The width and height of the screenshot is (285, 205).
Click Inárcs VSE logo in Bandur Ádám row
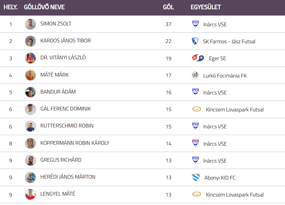point(196,92)
